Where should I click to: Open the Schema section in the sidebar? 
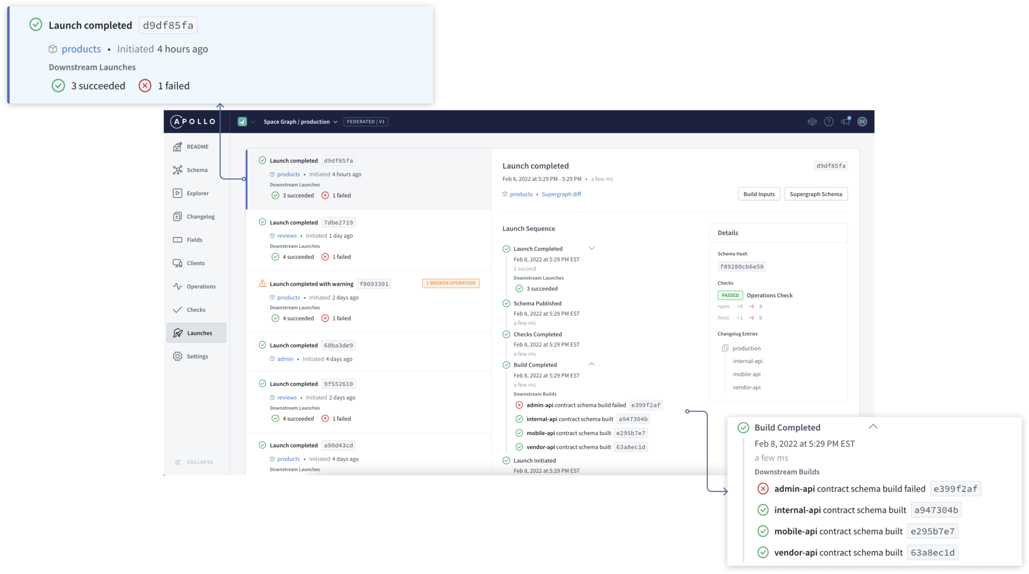178,170
